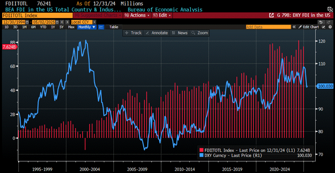Click the 6B left axis label
The height and width of the screenshot is (173, 335).
point(12,66)
